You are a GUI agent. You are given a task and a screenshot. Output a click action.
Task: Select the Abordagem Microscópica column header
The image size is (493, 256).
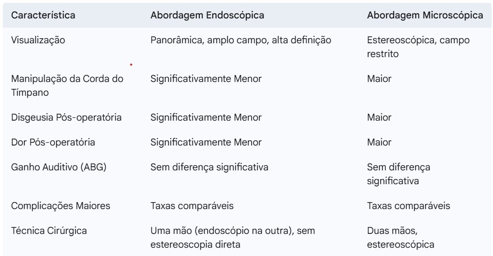coord(425,15)
